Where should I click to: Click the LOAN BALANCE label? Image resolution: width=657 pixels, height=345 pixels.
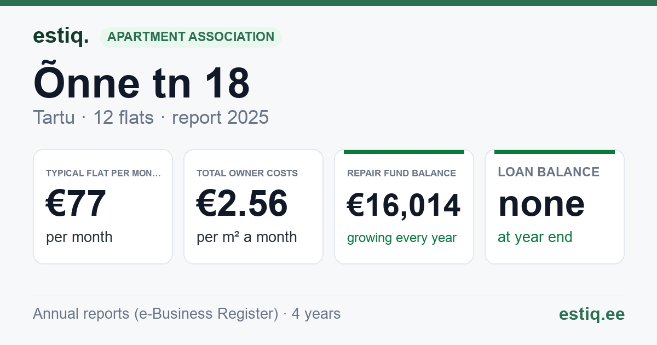[549, 172]
